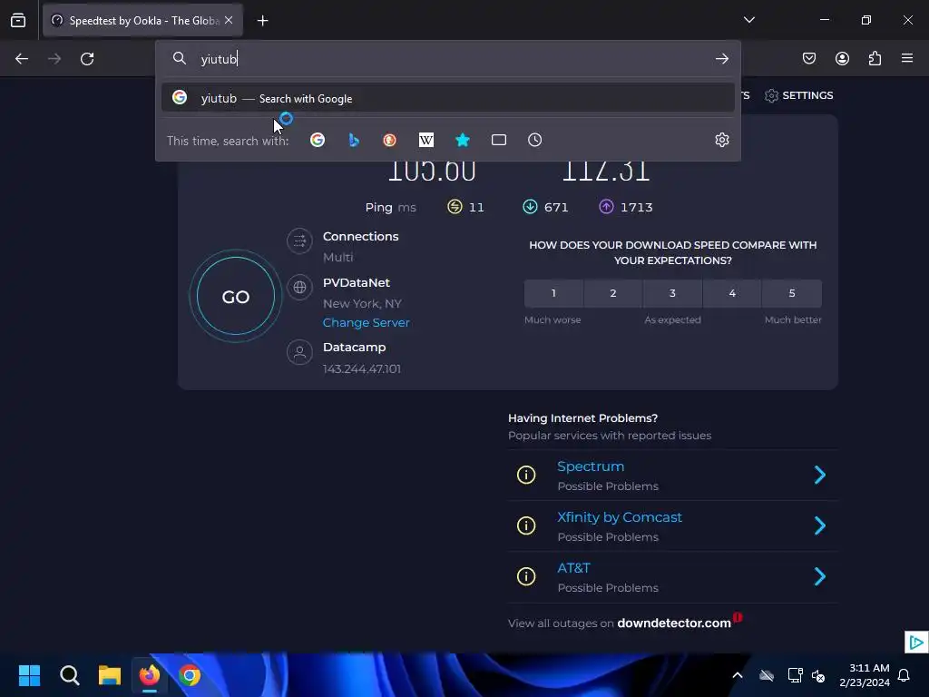Open Windows Start menu
This screenshot has height=697, width=929.
[x=29, y=675]
